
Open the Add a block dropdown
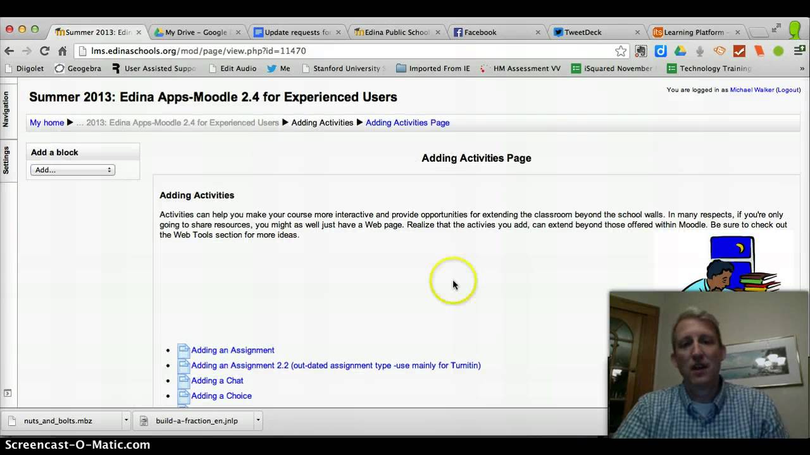(x=72, y=170)
